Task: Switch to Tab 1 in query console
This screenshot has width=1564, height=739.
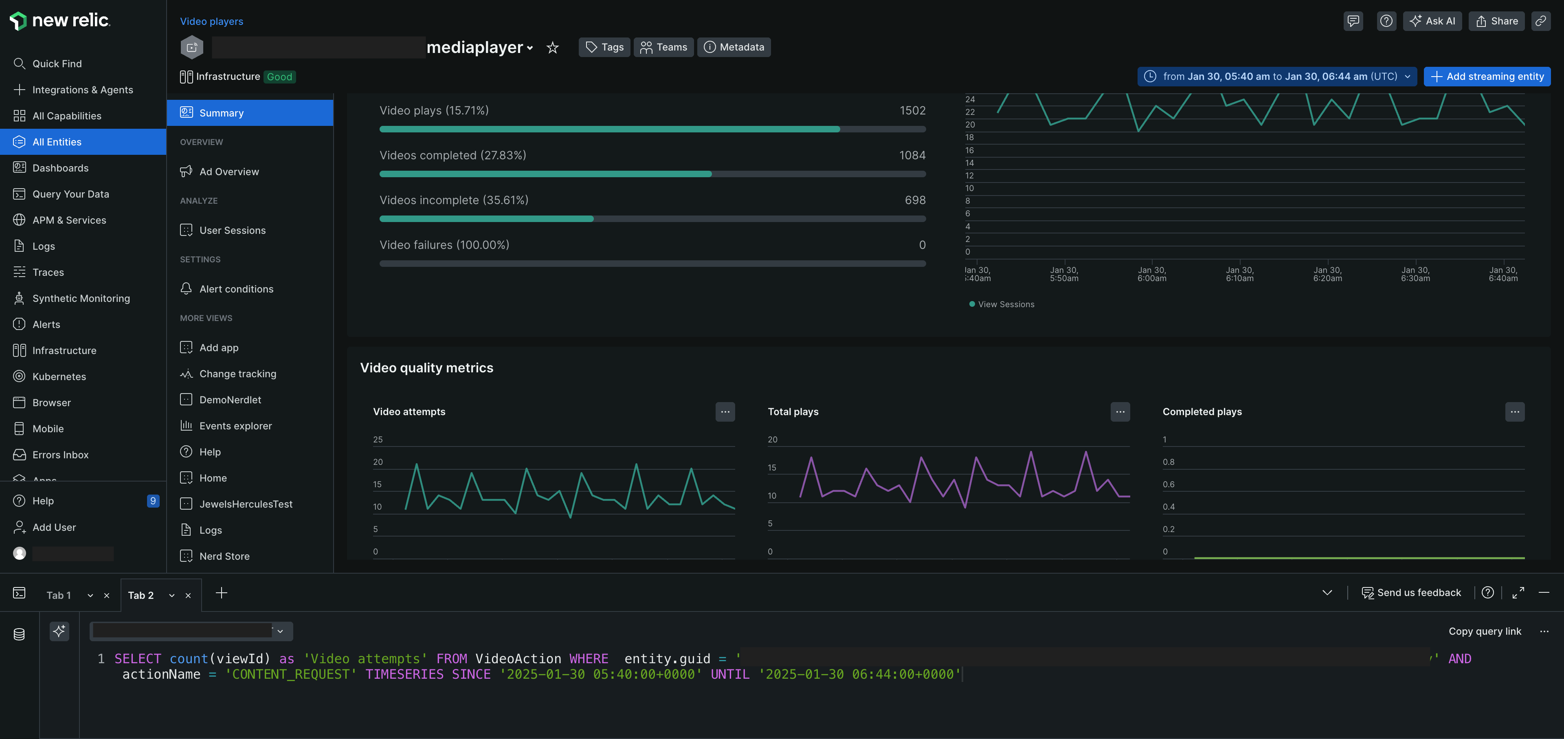Action: click(59, 596)
